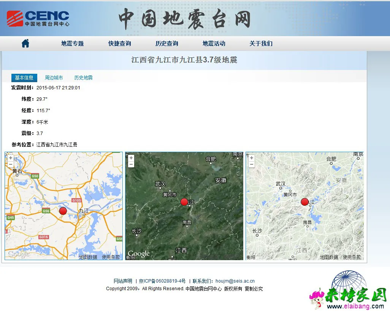Image resolution: width=390 pixels, height=313 pixels.
Task: Zoom out on the terrain map
Action: (x=252, y=164)
